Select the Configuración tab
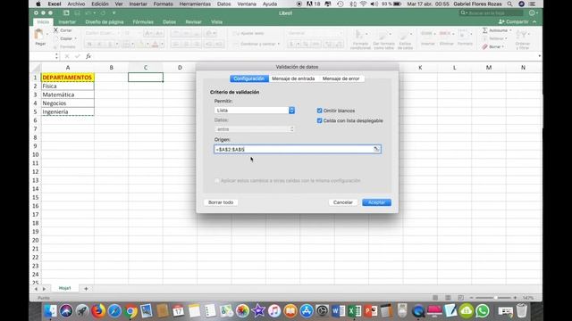The height and width of the screenshot is (321, 572). click(249, 78)
